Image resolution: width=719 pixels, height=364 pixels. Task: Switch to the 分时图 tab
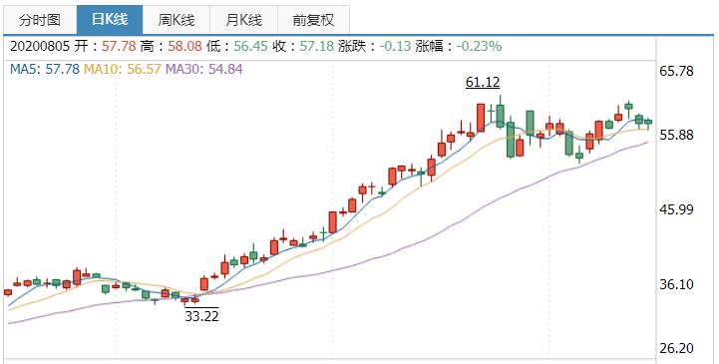[40, 20]
